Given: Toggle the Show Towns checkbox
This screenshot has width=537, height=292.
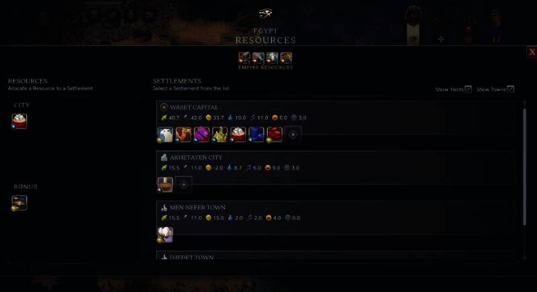Looking at the screenshot, I should tap(510, 89).
